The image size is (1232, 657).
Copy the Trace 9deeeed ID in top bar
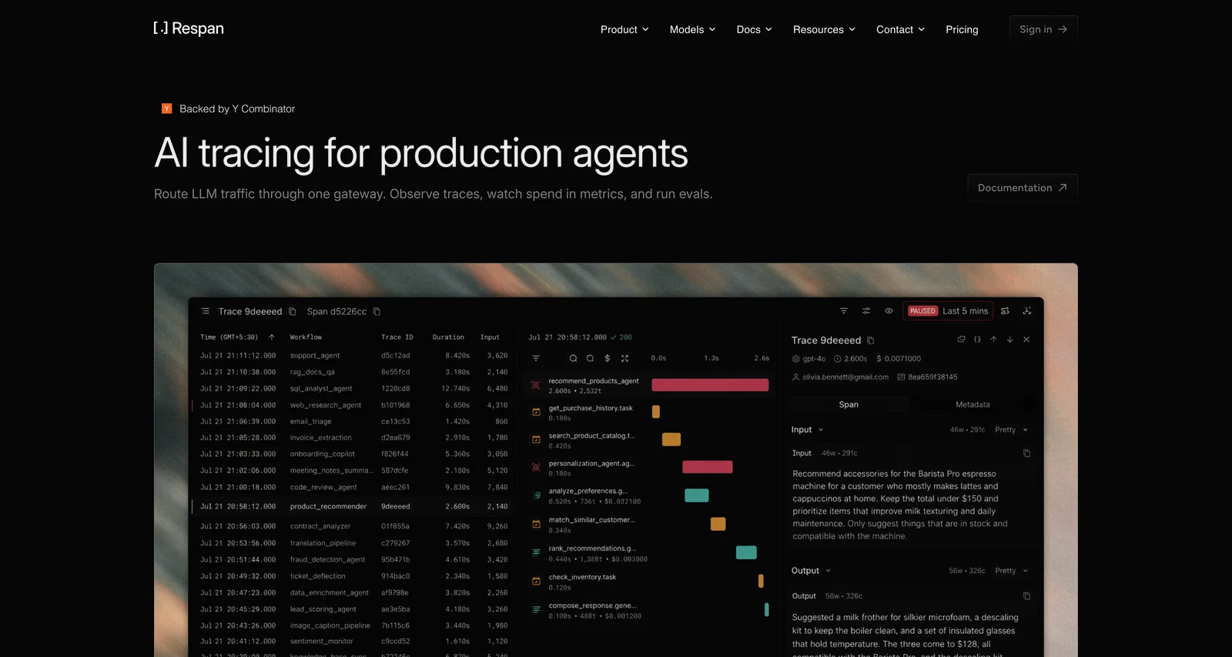[293, 311]
